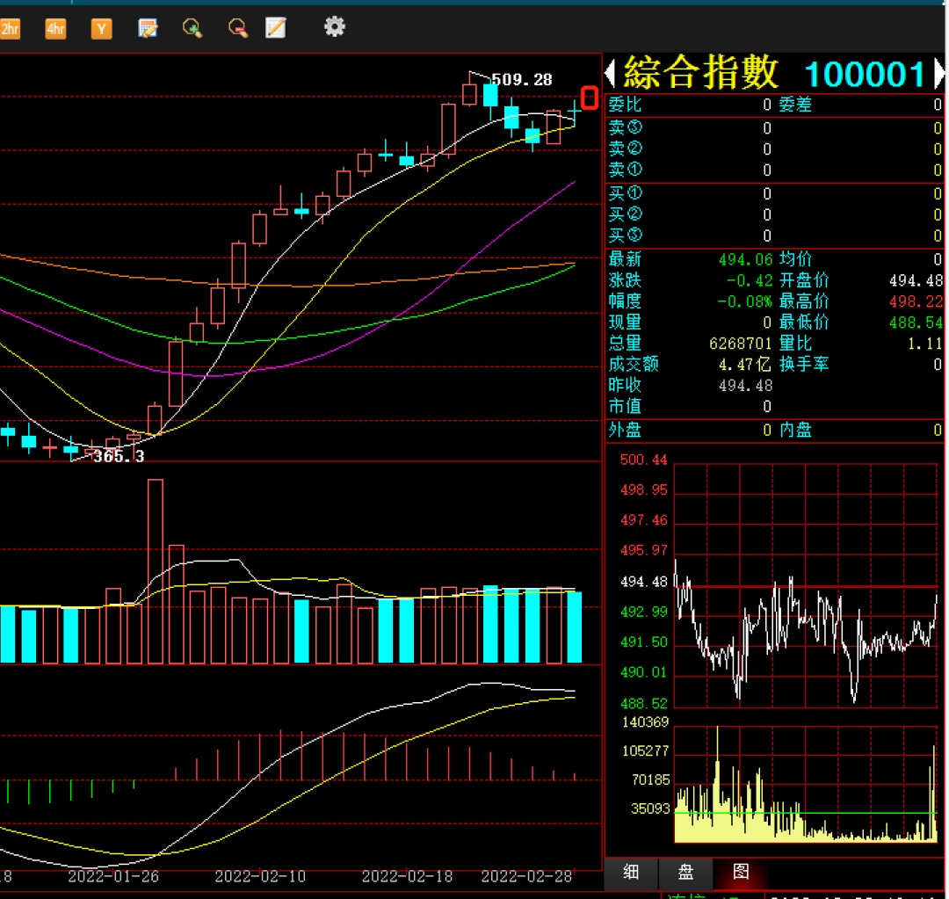The height and width of the screenshot is (899, 949).
Task: Switch to the 盘 tab
Action: click(685, 872)
